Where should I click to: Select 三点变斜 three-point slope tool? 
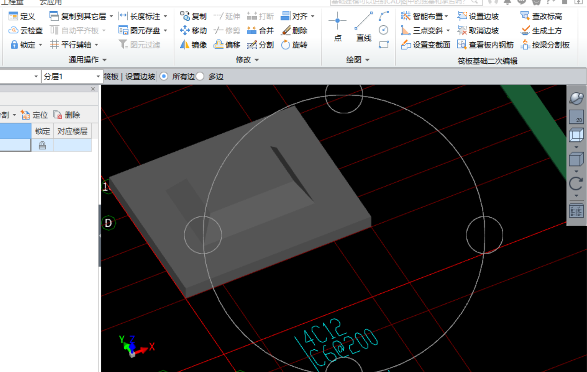click(422, 30)
